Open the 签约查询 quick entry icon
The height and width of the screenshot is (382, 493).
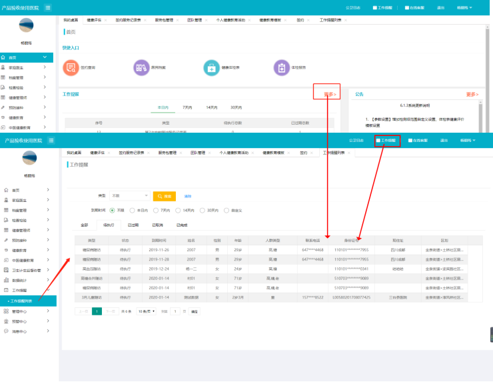point(71,67)
